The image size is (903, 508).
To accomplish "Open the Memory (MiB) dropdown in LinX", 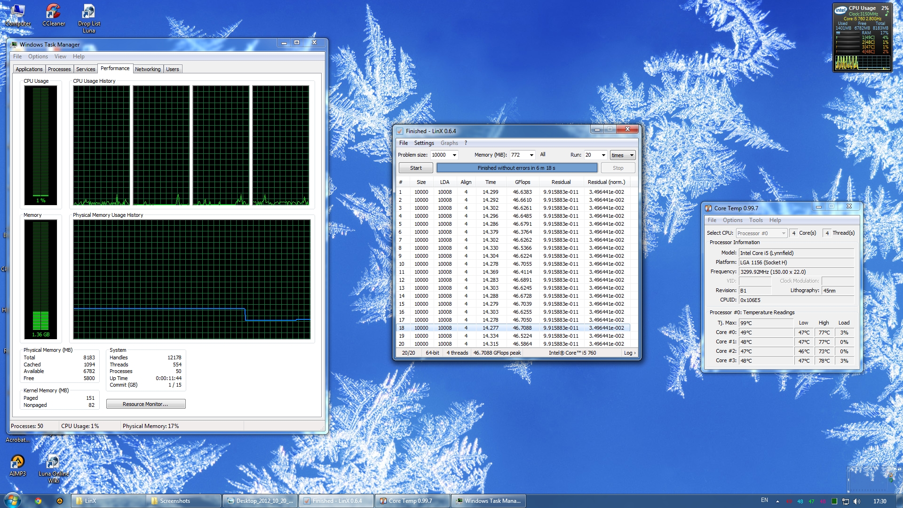I will click(x=531, y=155).
